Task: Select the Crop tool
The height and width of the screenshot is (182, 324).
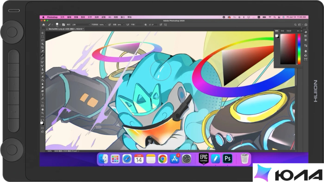Action: coord(43,47)
